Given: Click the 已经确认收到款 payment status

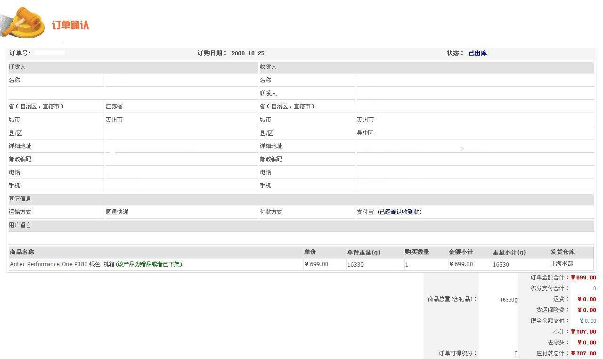Looking at the screenshot, I should click(399, 212).
